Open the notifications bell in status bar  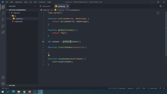pos(164,88)
